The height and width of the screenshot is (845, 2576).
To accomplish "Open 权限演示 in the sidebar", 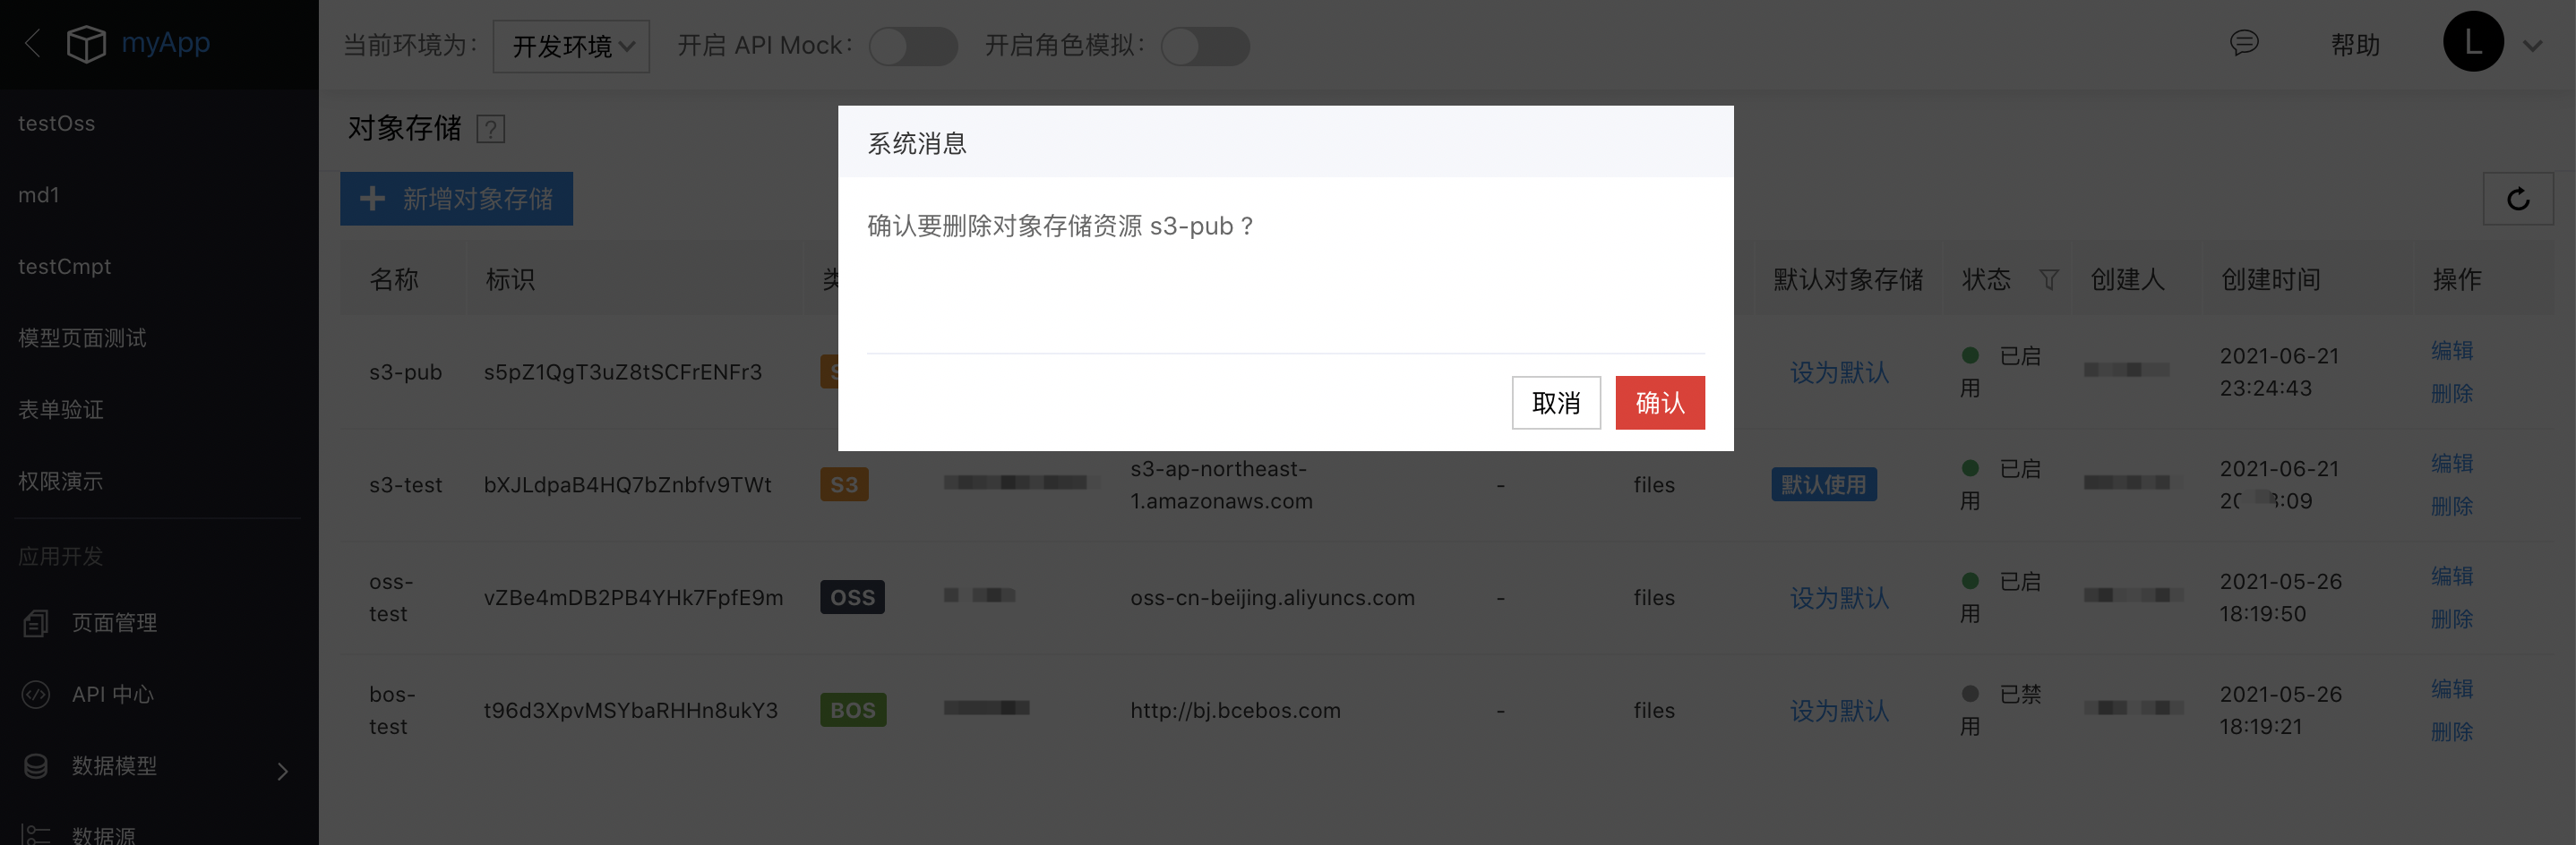I will [61, 482].
